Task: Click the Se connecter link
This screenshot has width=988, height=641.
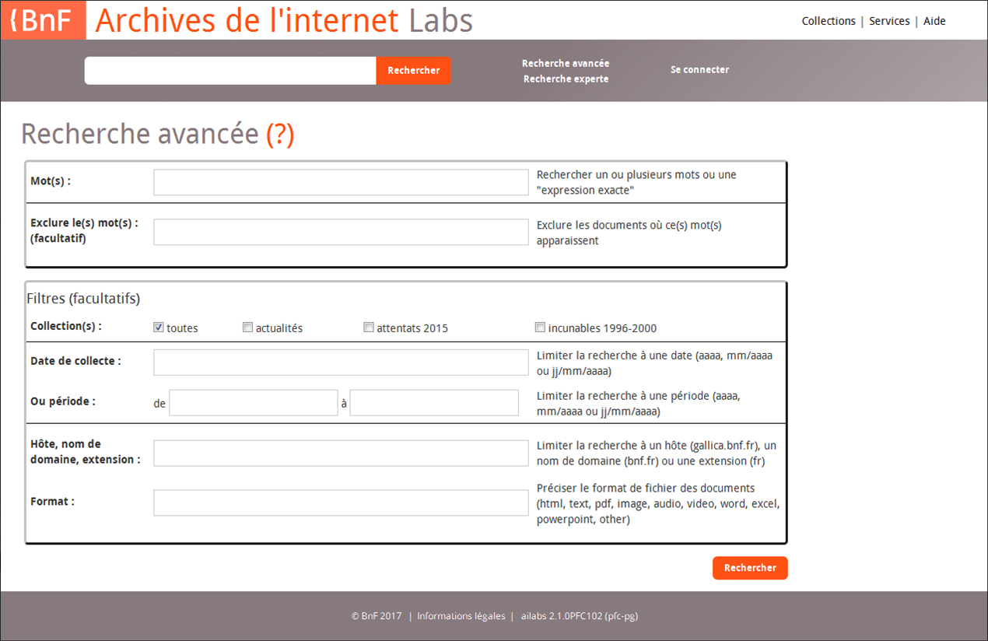Action: coord(699,69)
